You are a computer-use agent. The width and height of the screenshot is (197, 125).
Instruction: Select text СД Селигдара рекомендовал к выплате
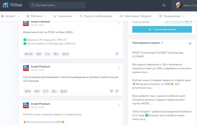[71, 79]
